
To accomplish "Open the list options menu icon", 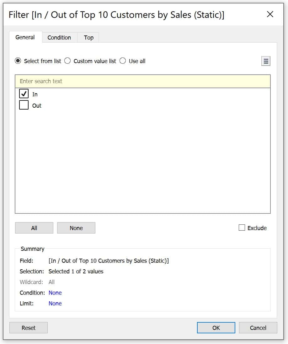I will click(x=266, y=61).
